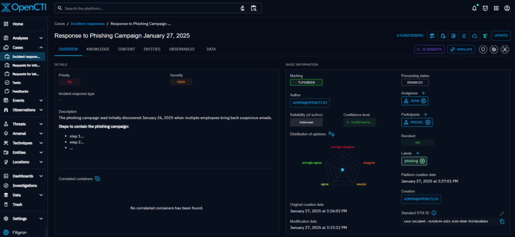Open the apps grid menu icon

coord(496,8)
